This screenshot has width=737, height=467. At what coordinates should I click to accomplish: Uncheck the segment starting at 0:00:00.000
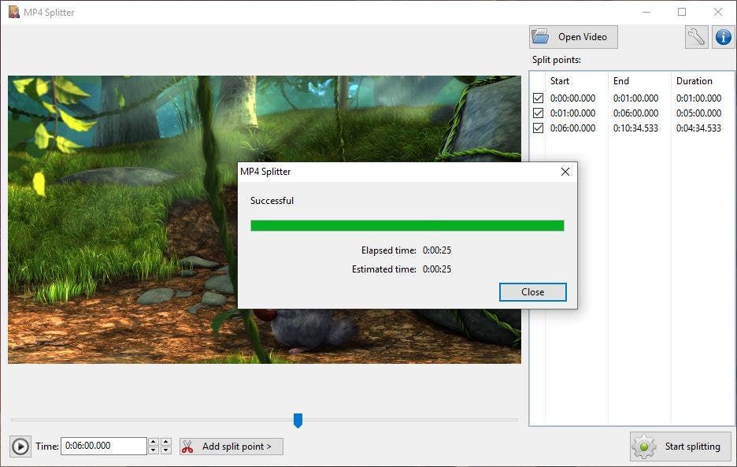point(538,98)
